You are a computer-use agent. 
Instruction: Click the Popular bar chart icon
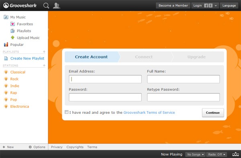point(6,45)
